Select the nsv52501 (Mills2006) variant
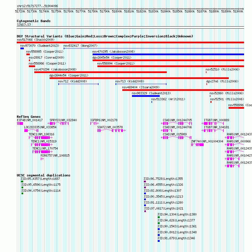252x252 pixels. [211, 102]
